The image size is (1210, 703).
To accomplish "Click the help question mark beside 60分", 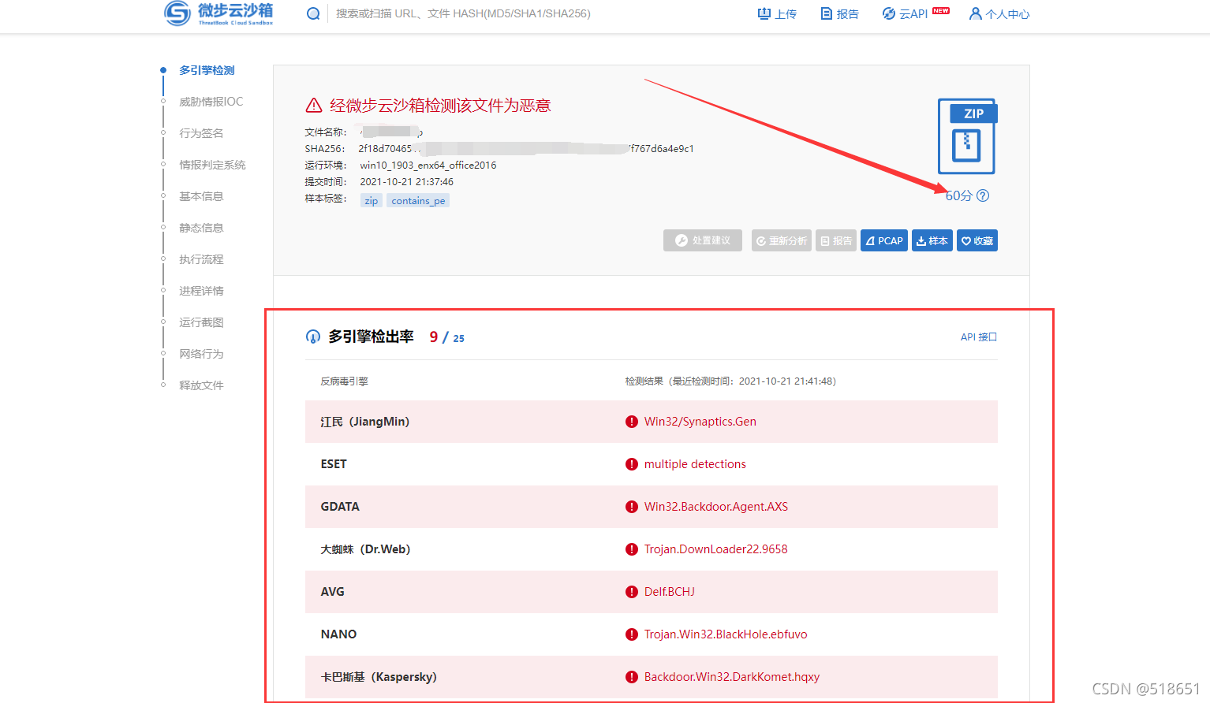I will pos(983,195).
